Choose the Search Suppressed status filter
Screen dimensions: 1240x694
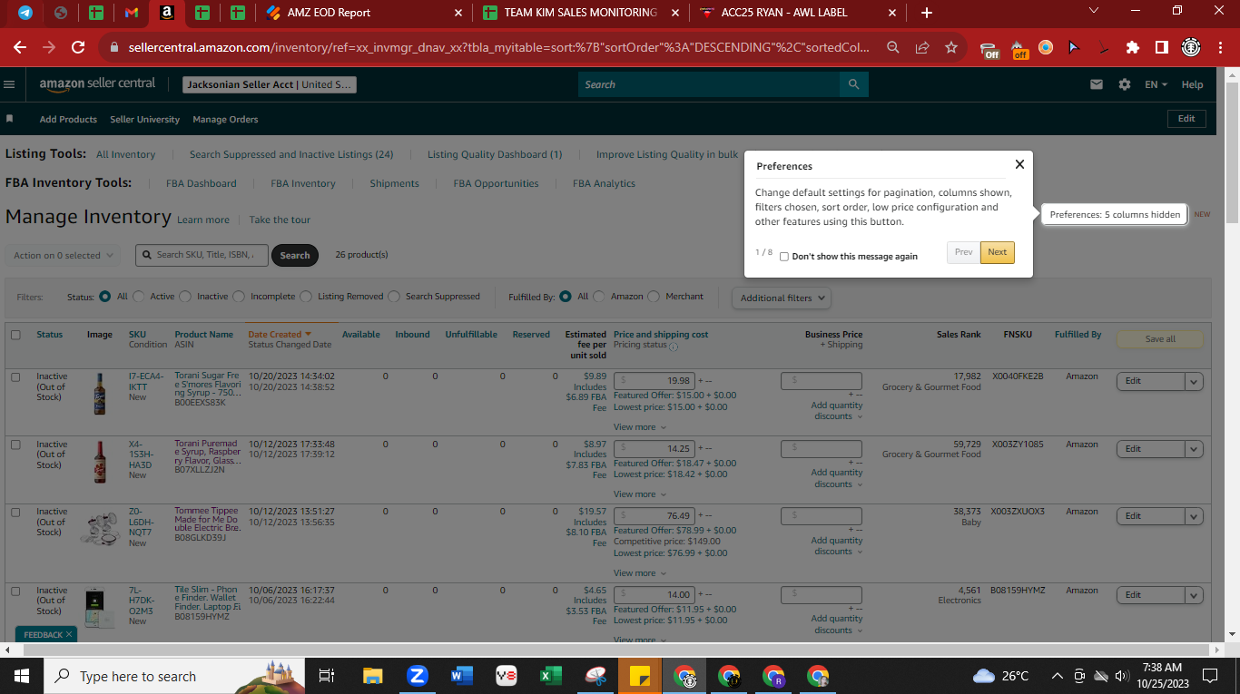pos(395,297)
